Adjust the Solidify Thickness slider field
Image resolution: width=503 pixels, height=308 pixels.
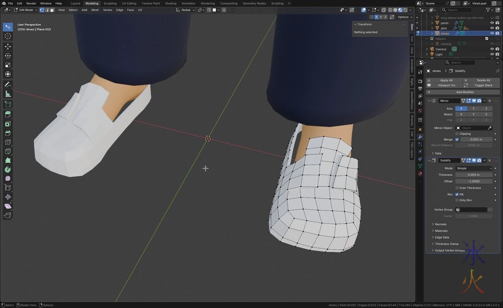pyautogui.click(x=473, y=175)
